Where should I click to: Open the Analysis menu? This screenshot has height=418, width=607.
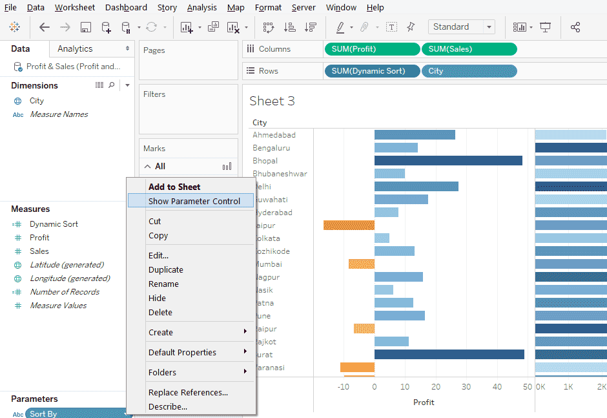tap(201, 7)
